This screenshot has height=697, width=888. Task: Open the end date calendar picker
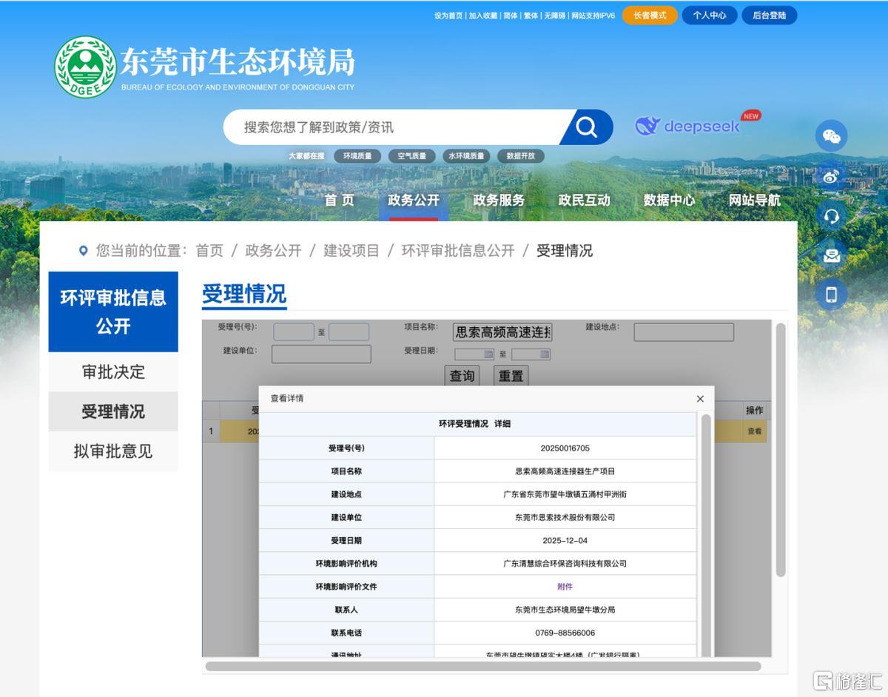coord(545,354)
